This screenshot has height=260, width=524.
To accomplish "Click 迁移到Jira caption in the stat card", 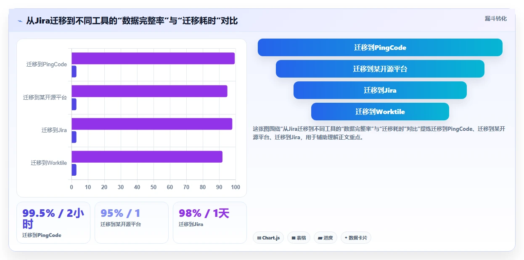I will click(191, 224).
